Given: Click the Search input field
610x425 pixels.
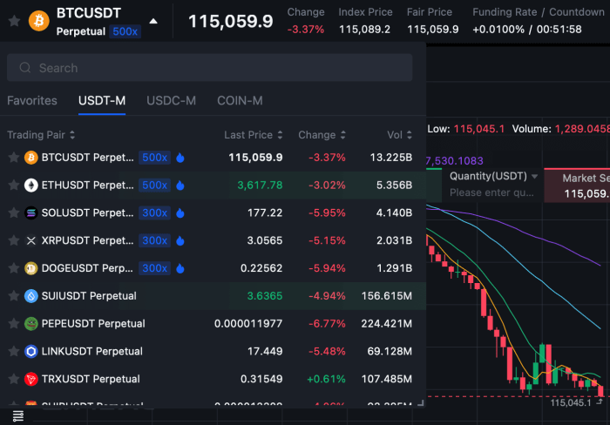Looking at the screenshot, I should coord(209,68).
